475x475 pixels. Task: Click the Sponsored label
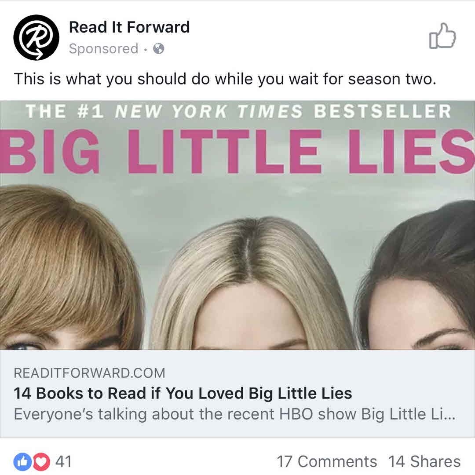point(104,49)
